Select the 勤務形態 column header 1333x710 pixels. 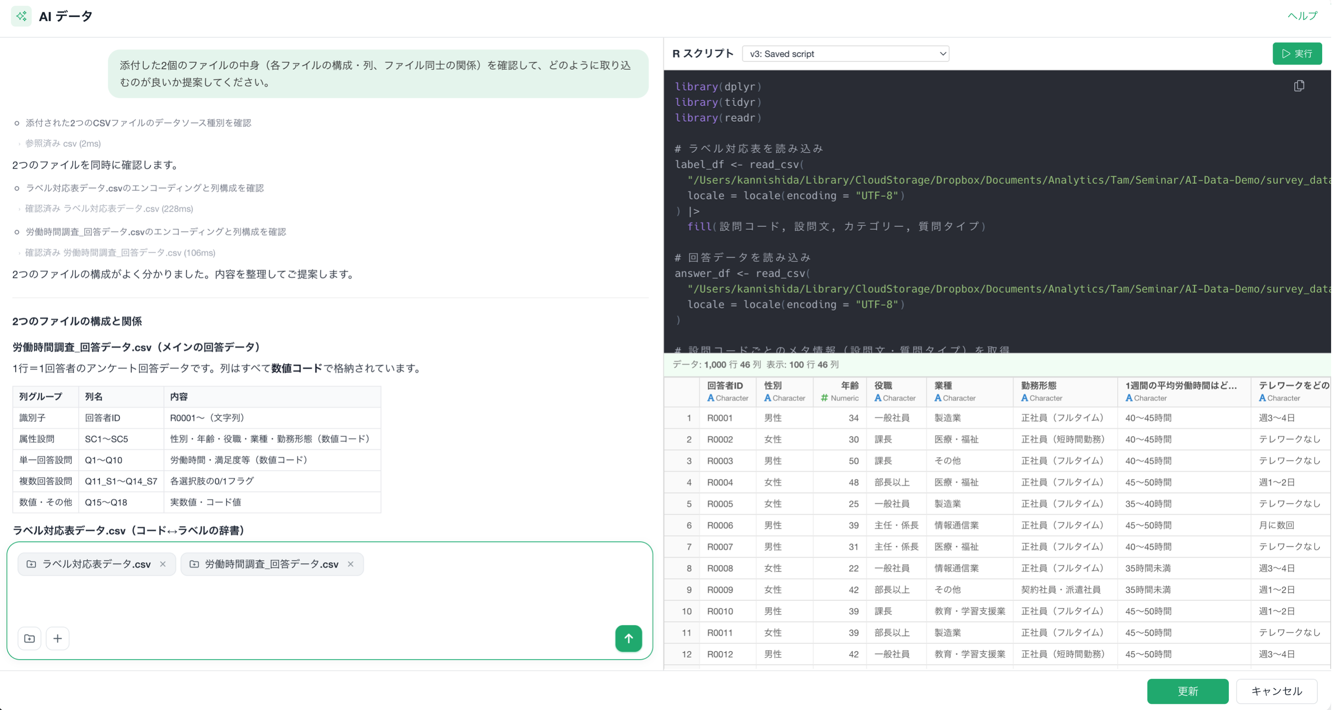coord(1065,392)
